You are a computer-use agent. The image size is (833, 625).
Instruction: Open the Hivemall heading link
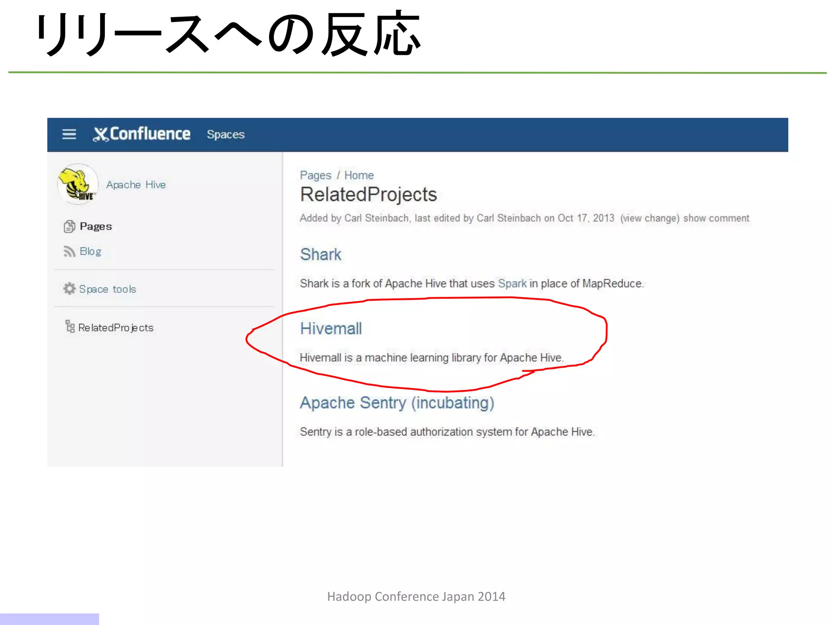pos(331,329)
